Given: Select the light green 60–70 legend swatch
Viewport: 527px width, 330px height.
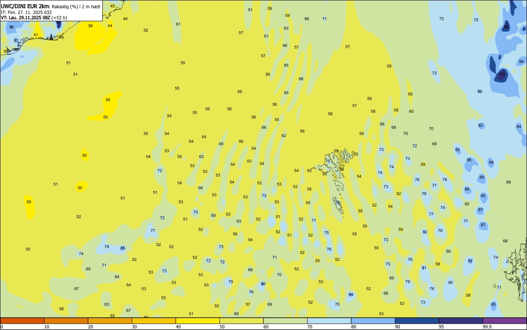Looking at the screenshot, I should coord(285,321).
